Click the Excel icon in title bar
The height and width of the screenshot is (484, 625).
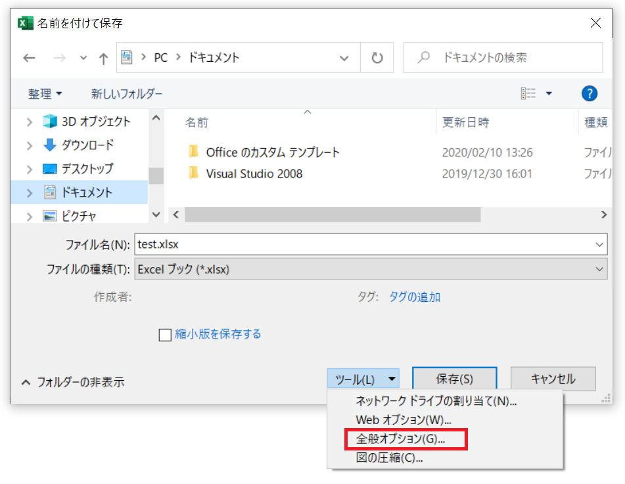[x=25, y=23]
